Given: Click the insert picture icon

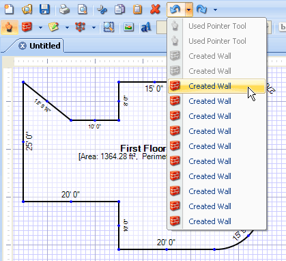Looking at the screenshot, I should tap(128, 27).
